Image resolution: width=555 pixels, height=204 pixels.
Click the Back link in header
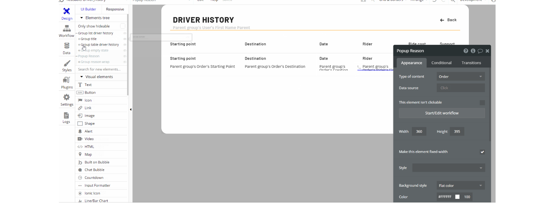tap(448, 20)
